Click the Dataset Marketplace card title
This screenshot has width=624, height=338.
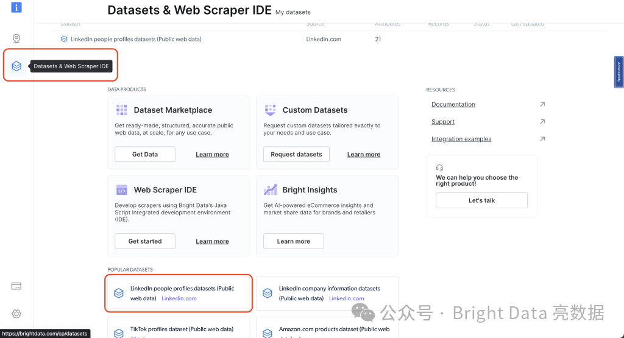pos(172,110)
